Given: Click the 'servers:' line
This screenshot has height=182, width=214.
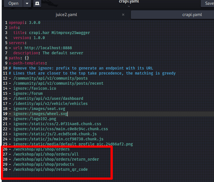Looking at the screenshot, I should (18, 43).
